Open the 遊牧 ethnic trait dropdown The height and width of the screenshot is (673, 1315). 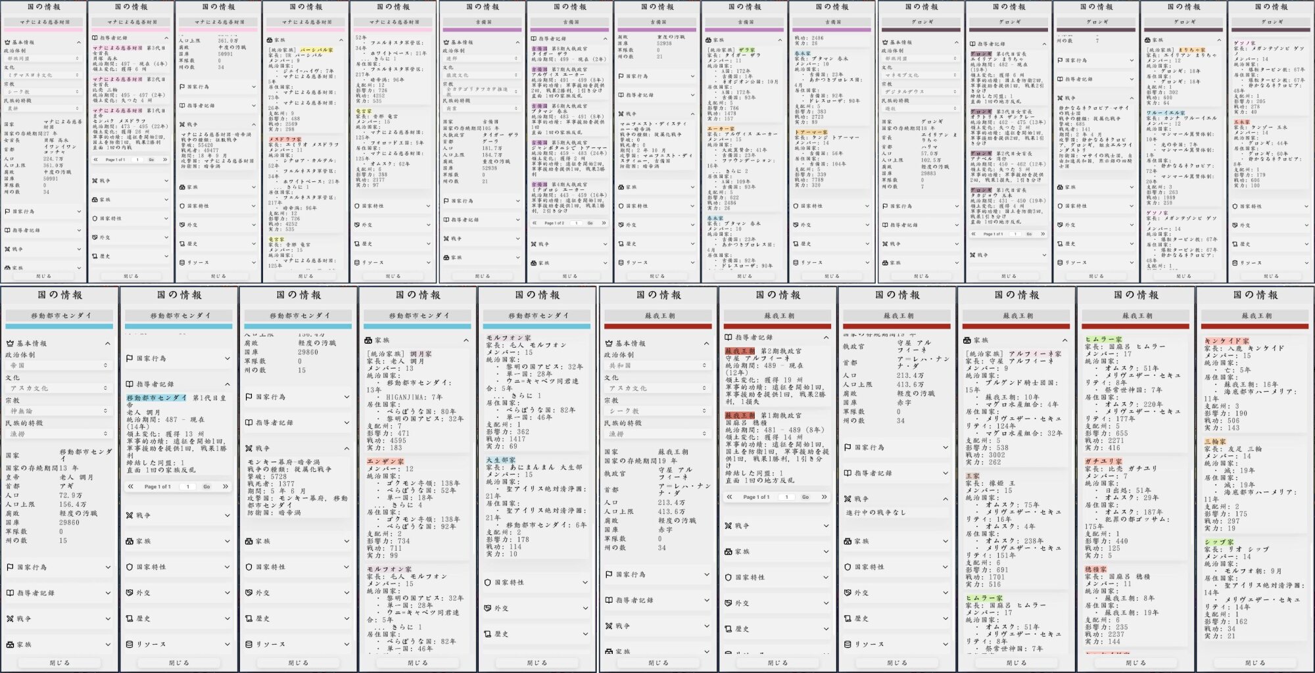pyautogui.click(x=920, y=109)
